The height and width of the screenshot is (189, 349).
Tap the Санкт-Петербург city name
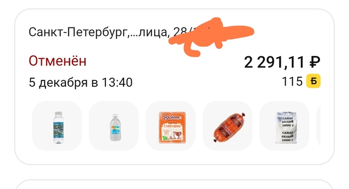(78, 32)
